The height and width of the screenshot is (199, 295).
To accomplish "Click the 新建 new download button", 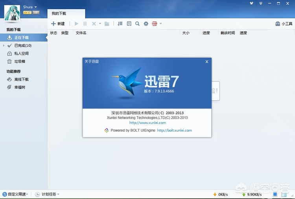I will click(58, 24).
